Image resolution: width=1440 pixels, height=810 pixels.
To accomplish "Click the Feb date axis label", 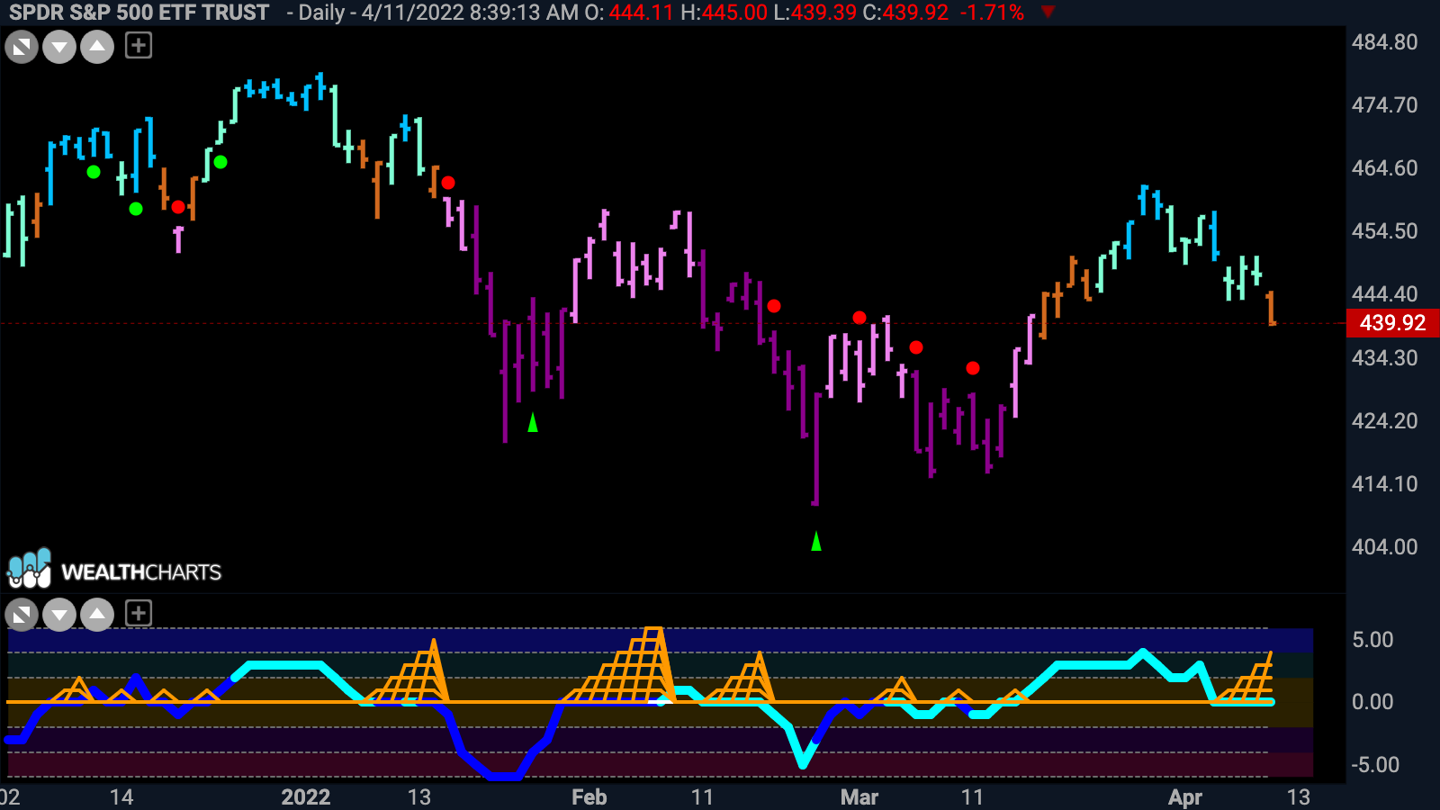I will (589, 797).
